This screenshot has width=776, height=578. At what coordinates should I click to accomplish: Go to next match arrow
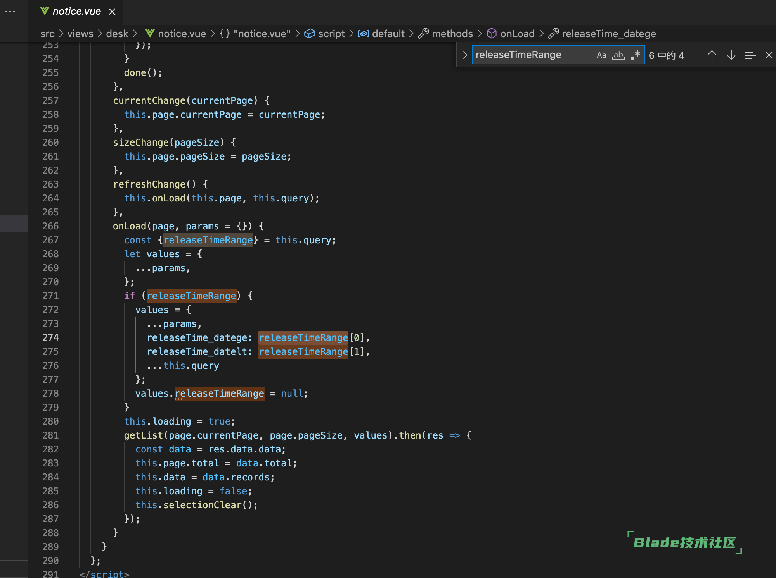731,55
